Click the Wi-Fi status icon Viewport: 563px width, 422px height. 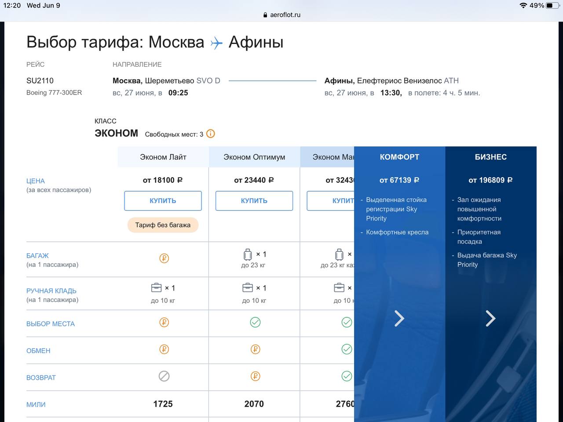click(523, 5)
